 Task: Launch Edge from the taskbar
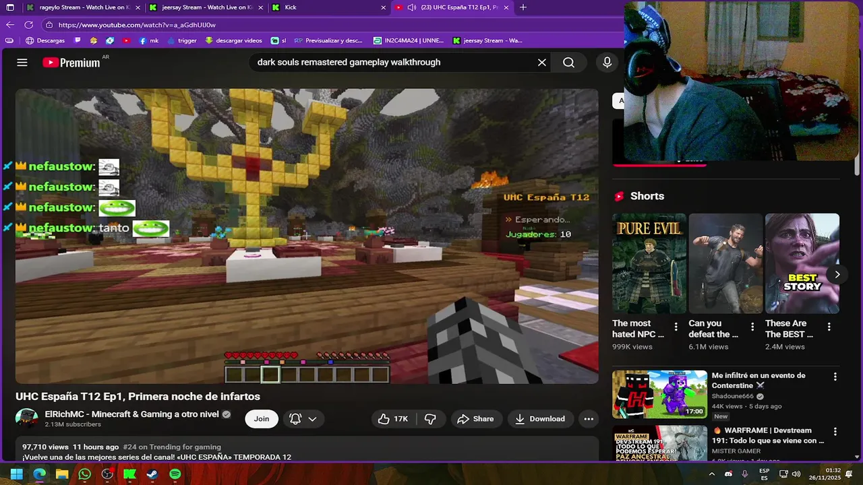39,474
